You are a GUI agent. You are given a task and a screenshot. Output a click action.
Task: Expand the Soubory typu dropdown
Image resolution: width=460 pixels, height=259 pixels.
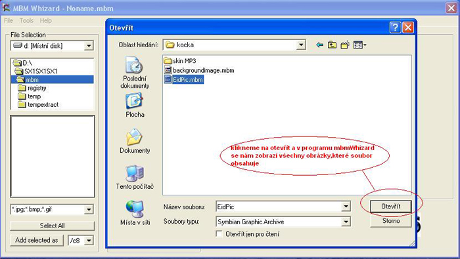(x=346, y=222)
